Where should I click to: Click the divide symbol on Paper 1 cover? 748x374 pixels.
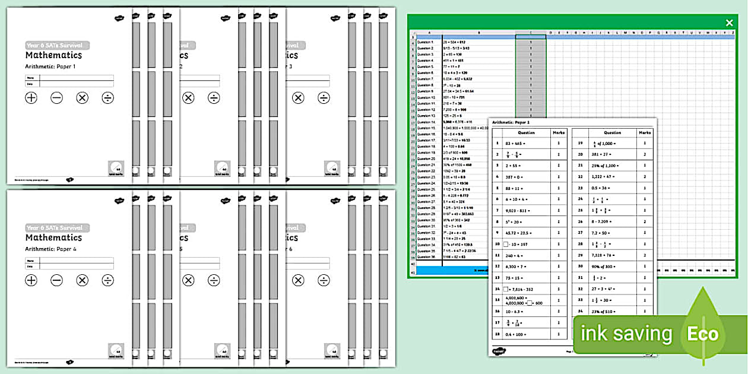(107, 98)
